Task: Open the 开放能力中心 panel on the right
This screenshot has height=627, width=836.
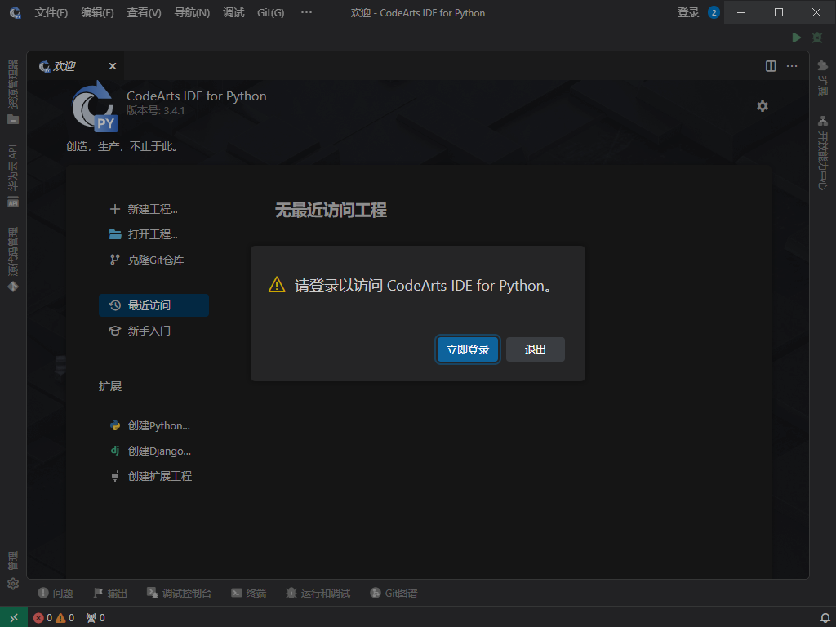Action: pyautogui.click(x=823, y=153)
